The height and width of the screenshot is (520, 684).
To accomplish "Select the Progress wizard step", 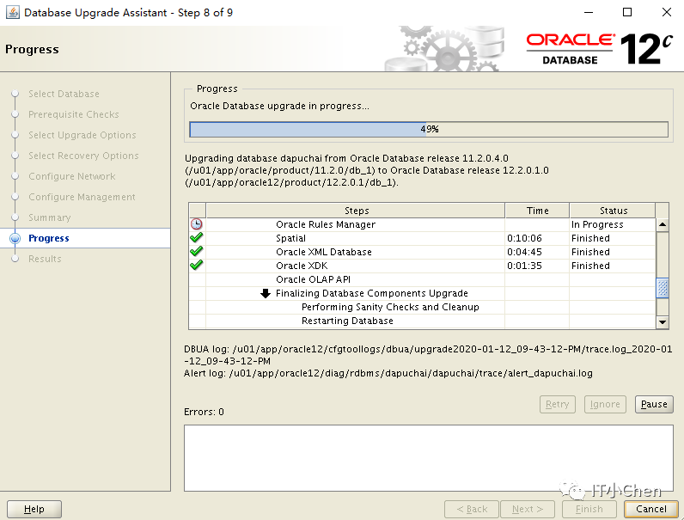I will point(48,238).
